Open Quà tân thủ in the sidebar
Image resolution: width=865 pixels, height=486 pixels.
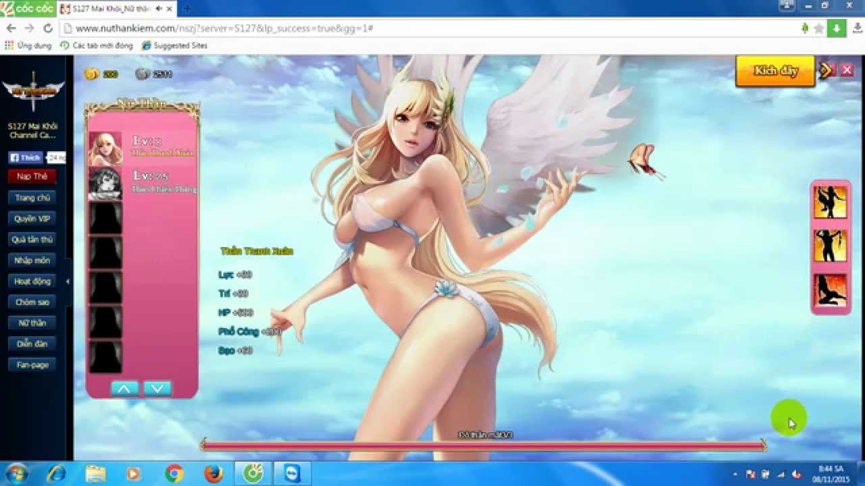point(32,239)
